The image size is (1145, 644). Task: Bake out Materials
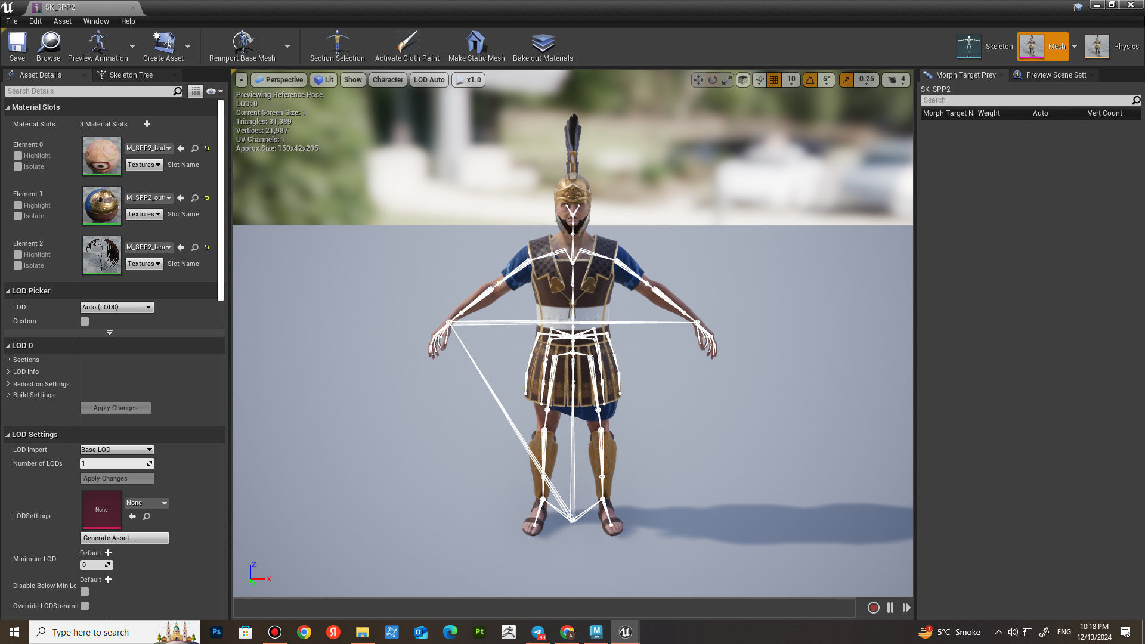point(543,47)
